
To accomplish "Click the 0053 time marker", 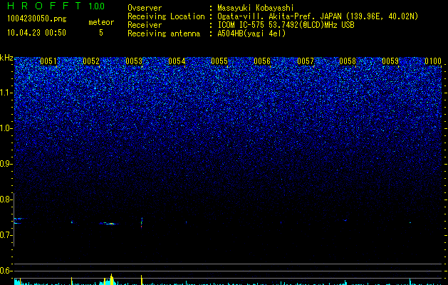I will point(134,61).
